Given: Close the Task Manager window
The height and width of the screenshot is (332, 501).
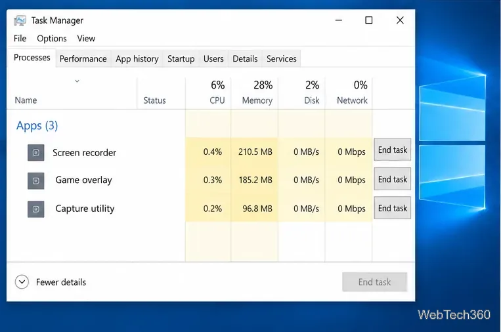Looking at the screenshot, I should (400, 20).
